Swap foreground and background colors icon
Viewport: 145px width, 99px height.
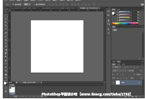(7, 81)
